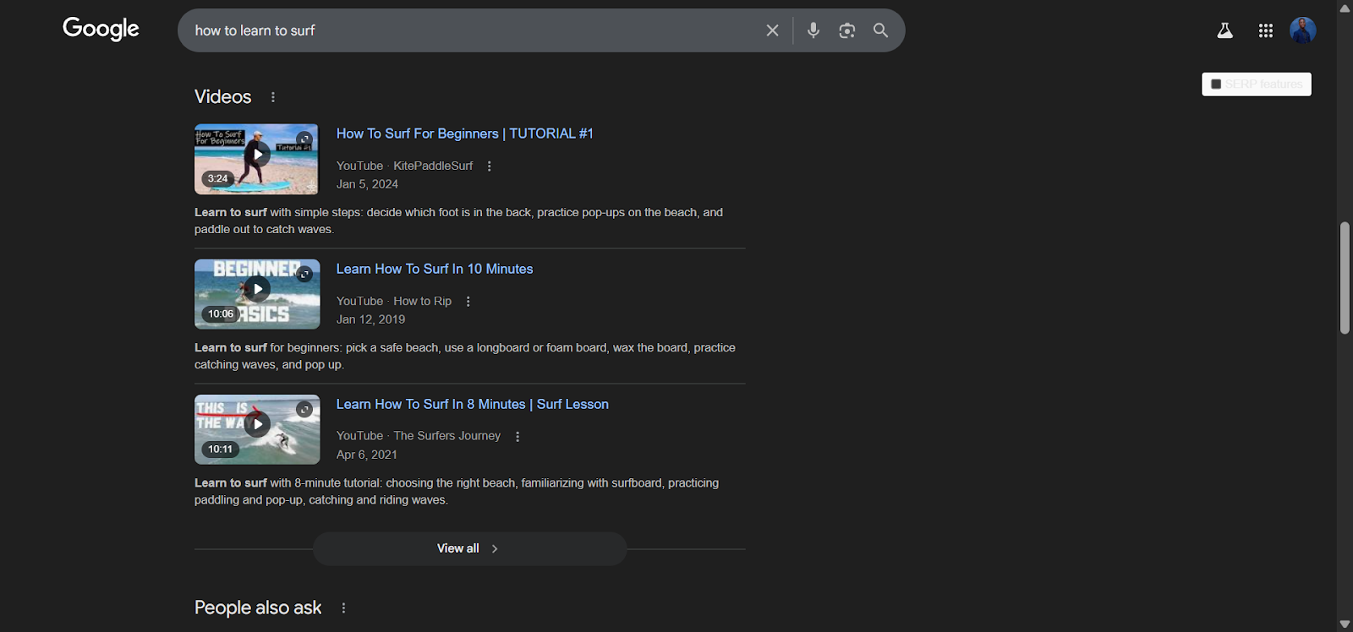Click the scrollbar up arrow
The width and height of the screenshot is (1353, 632).
click(x=1345, y=8)
